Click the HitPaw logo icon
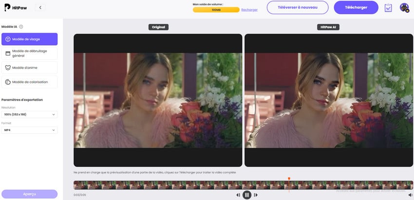Viewport: 414px width, 200px height. pos(7,7)
